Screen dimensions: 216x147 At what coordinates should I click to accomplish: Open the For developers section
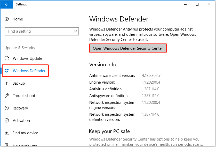coord(25,145)
